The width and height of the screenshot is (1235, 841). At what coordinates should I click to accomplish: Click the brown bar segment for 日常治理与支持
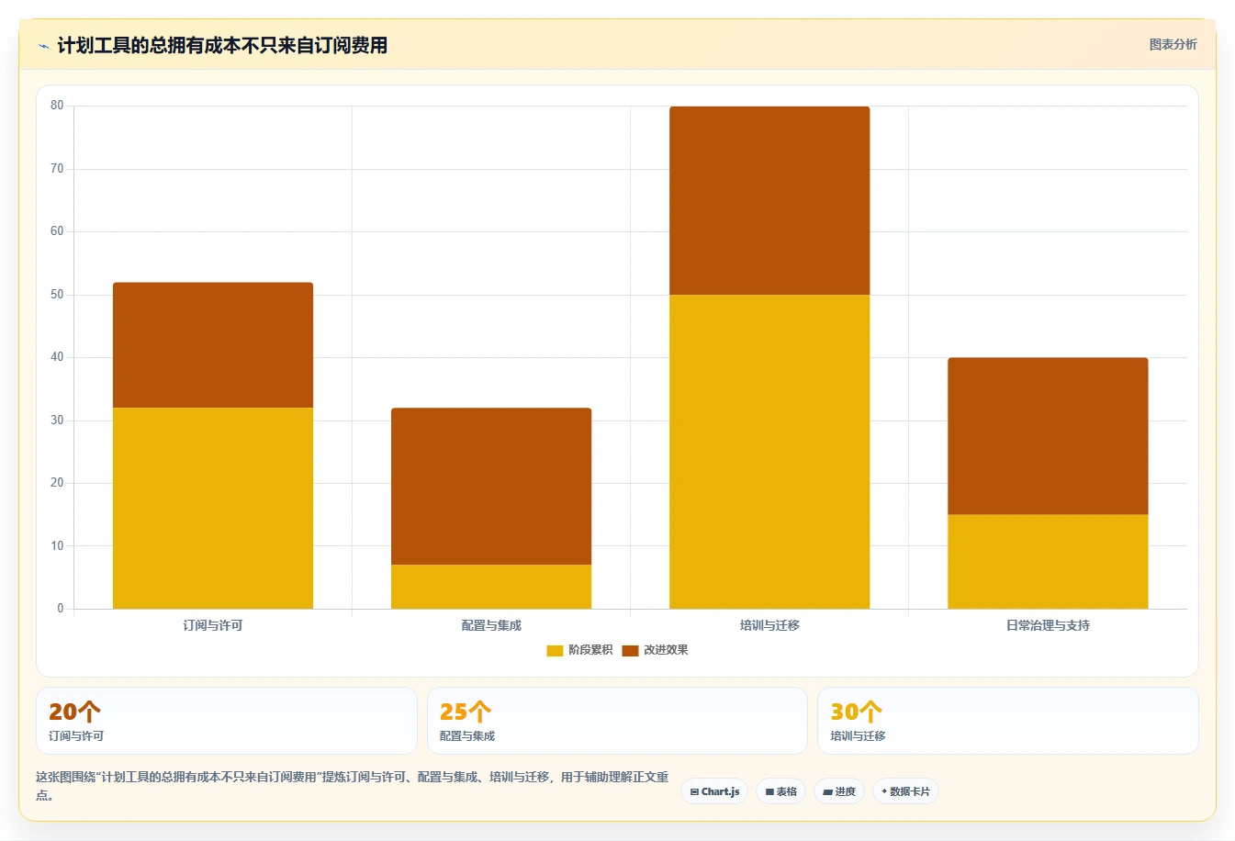(1048, 436)
